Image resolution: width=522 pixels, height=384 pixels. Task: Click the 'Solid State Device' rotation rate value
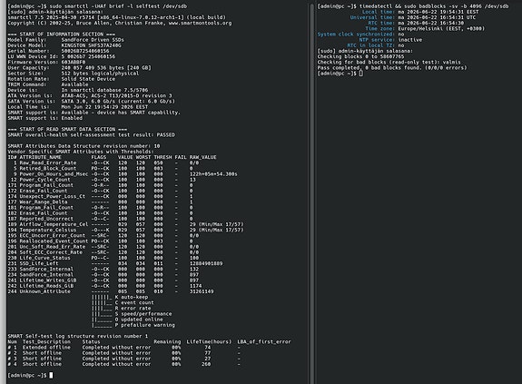click(88, 79)
